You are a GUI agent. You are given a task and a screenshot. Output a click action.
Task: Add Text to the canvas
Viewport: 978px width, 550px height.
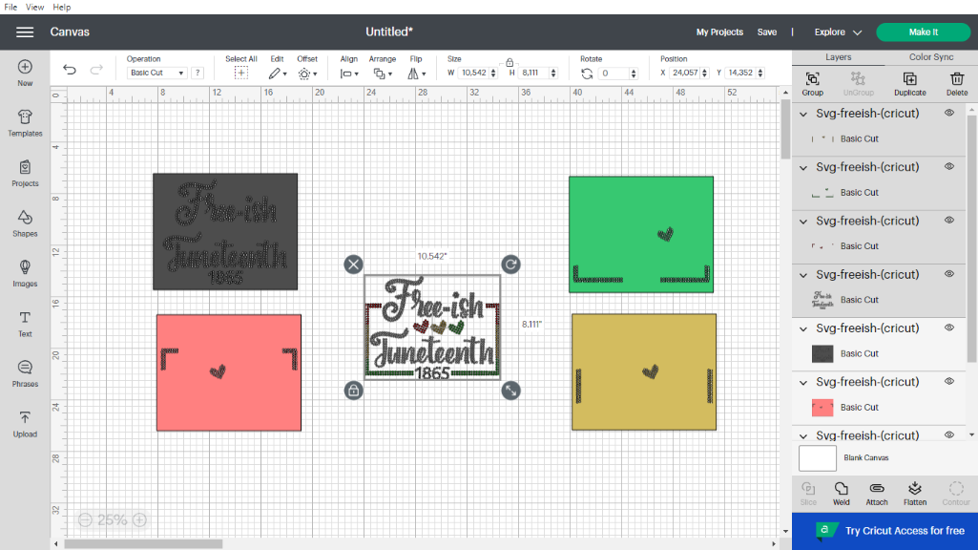(x=25, y=324)
